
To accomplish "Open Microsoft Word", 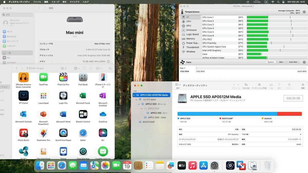I will [x=63, y=114].
